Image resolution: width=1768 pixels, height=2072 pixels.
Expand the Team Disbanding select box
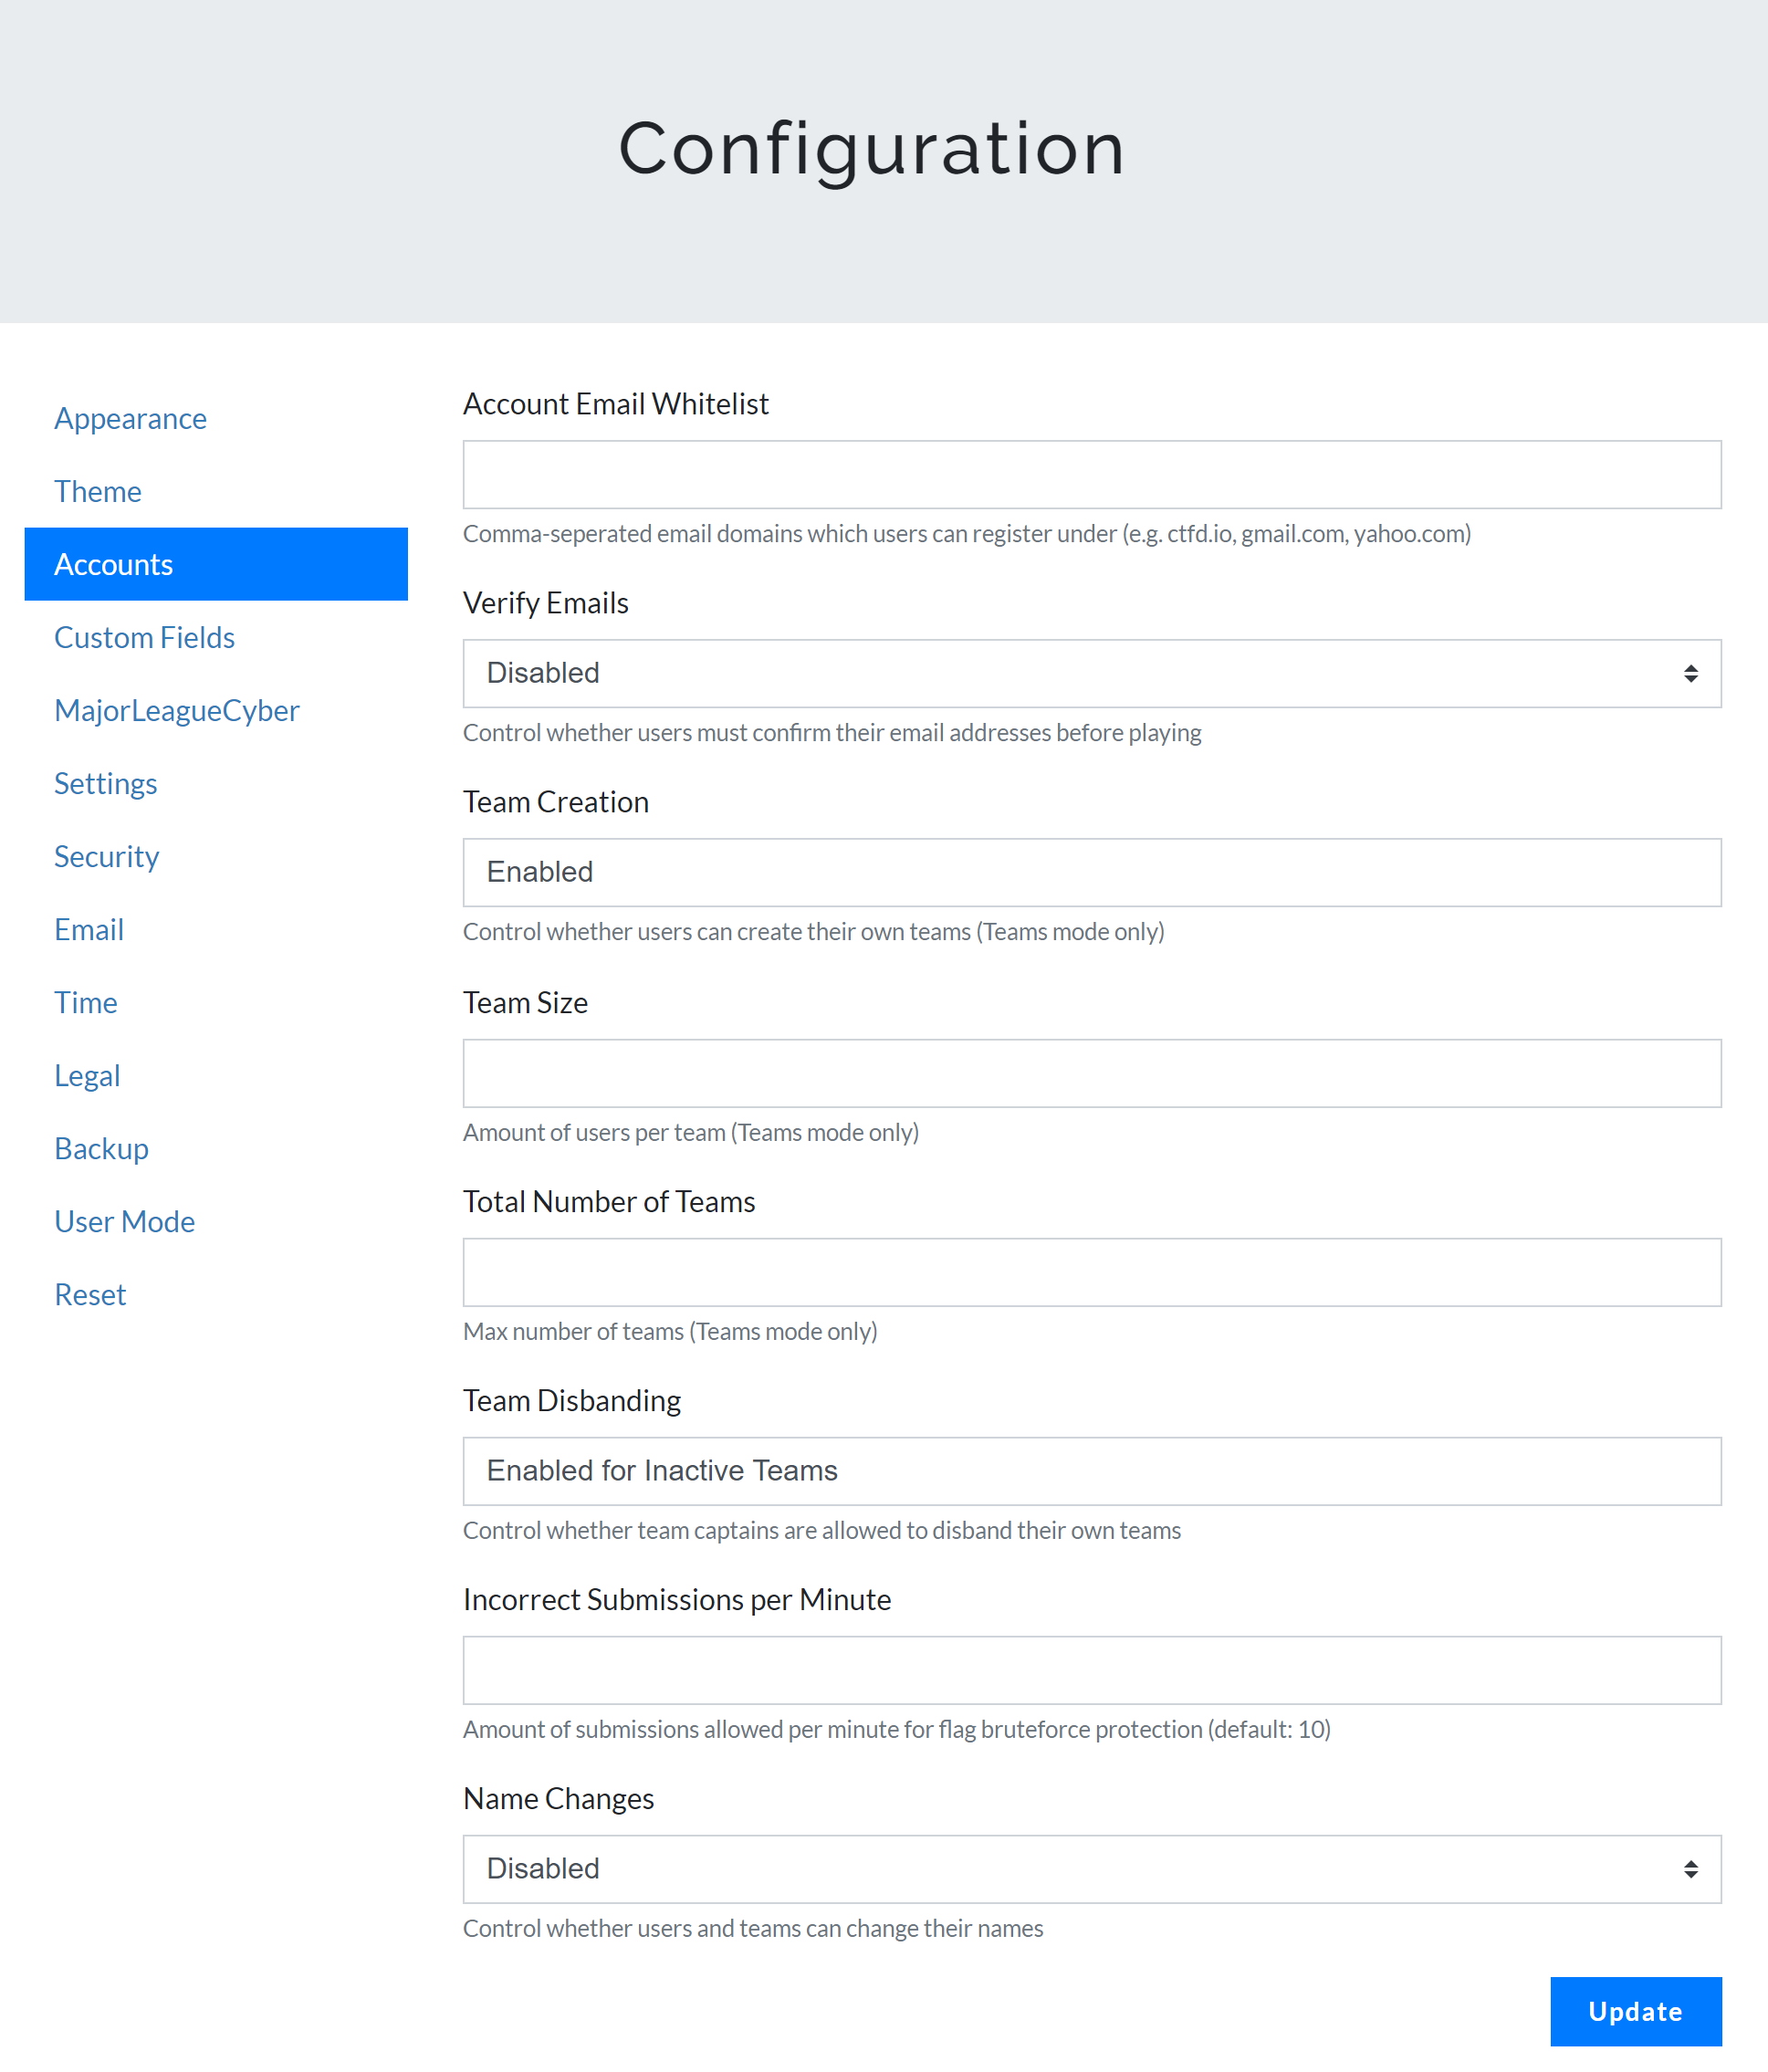1091,1470
